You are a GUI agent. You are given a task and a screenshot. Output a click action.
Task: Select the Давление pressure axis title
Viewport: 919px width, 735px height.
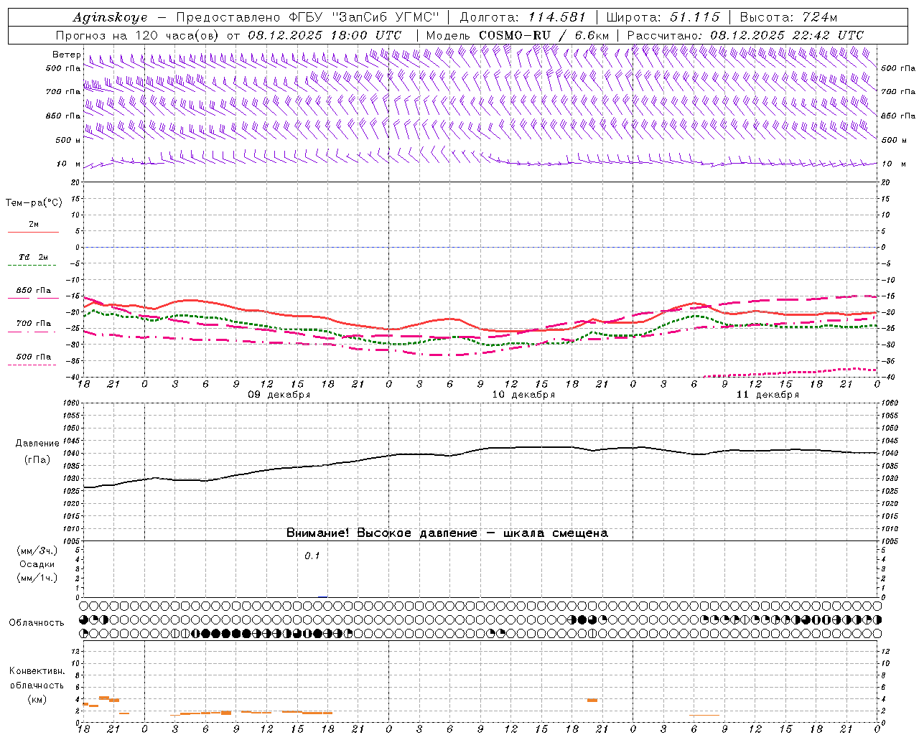click(37, 444)
